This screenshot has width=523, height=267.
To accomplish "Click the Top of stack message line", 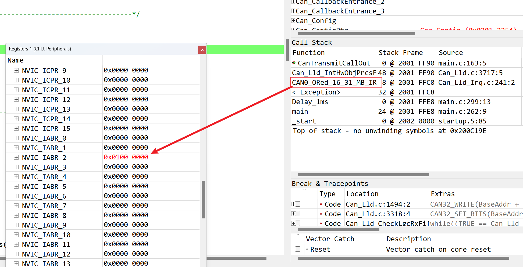I will click(389, 131).
